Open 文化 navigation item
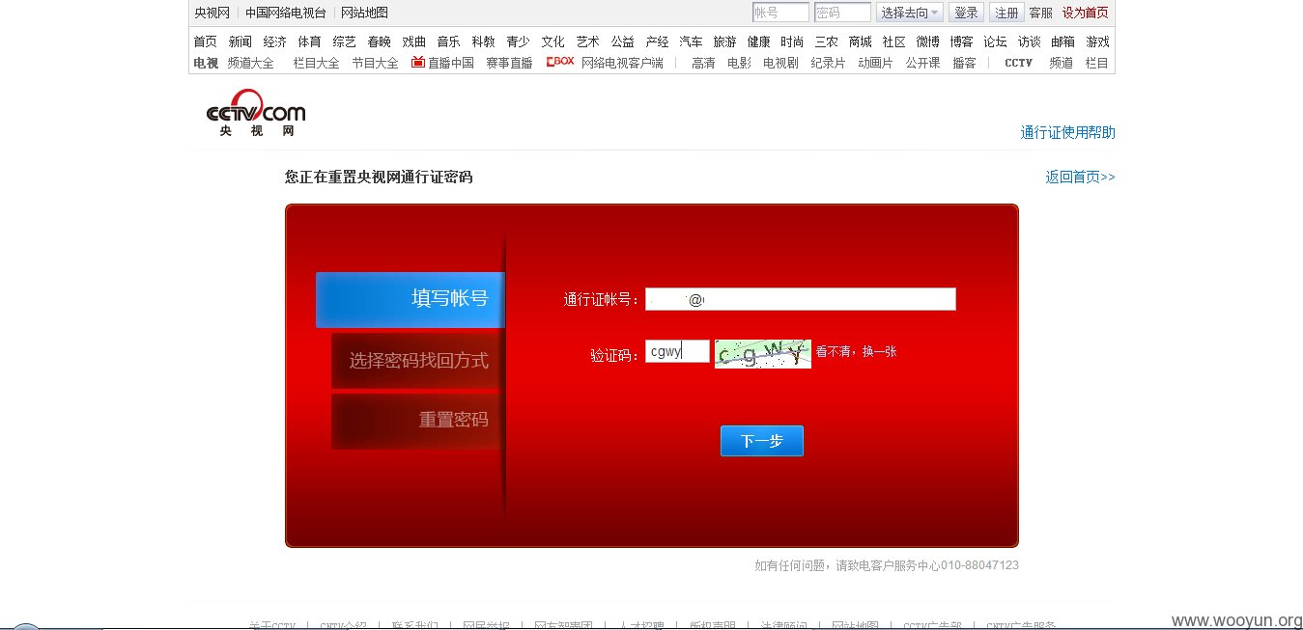 (x=552, y=41)
